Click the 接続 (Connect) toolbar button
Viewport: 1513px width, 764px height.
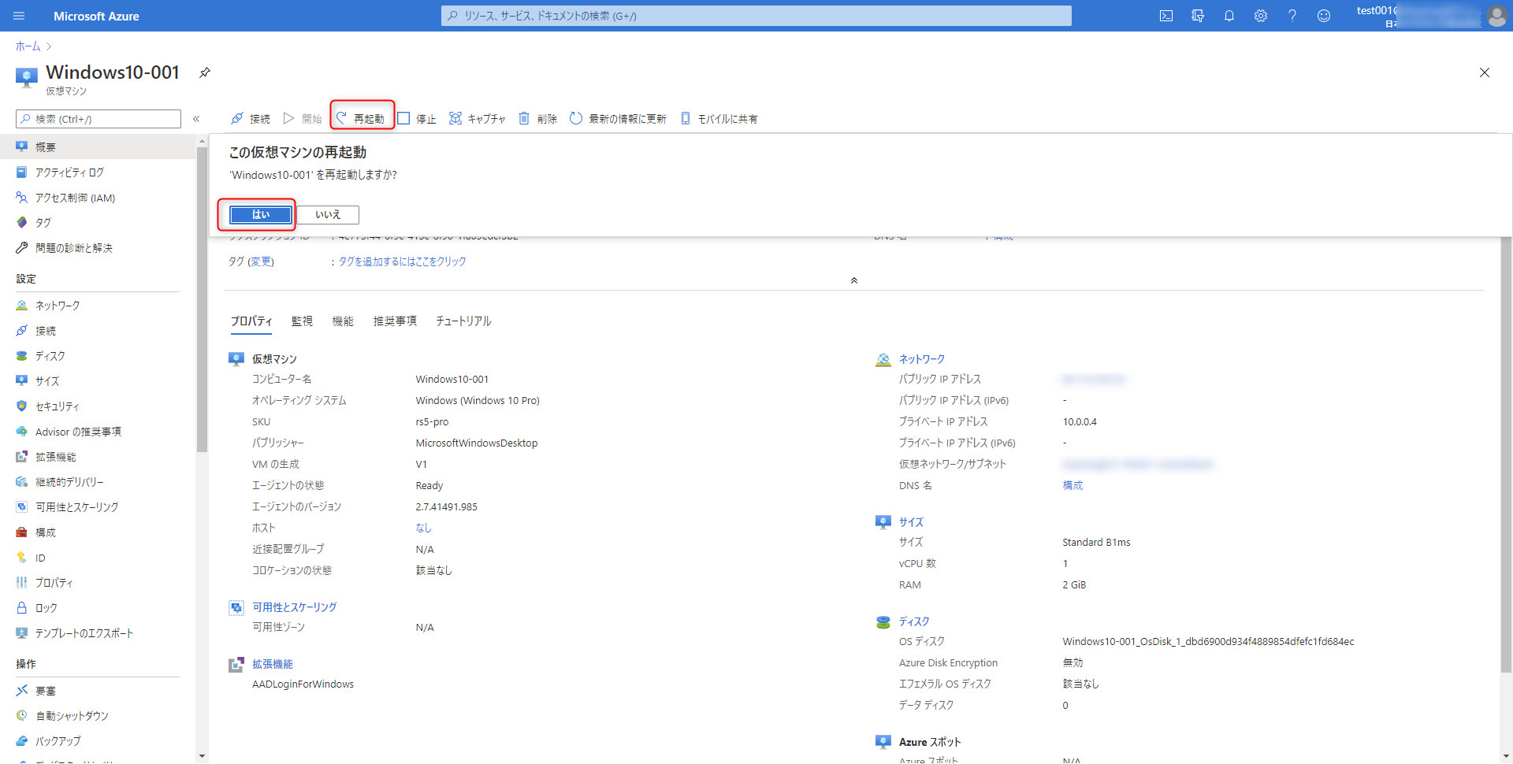(x=251, y=119)
